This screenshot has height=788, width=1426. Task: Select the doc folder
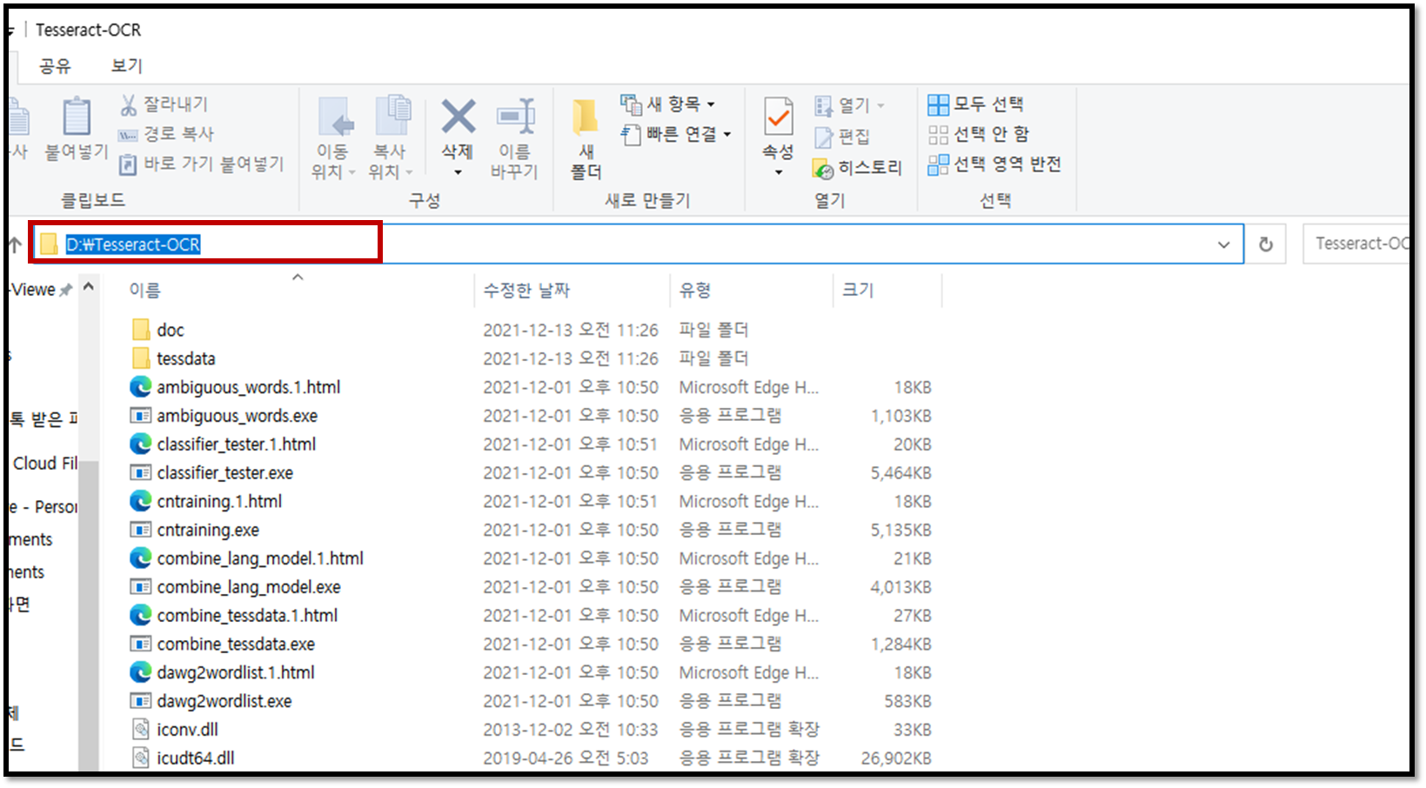pyautogui.click(x=171, y=330)
